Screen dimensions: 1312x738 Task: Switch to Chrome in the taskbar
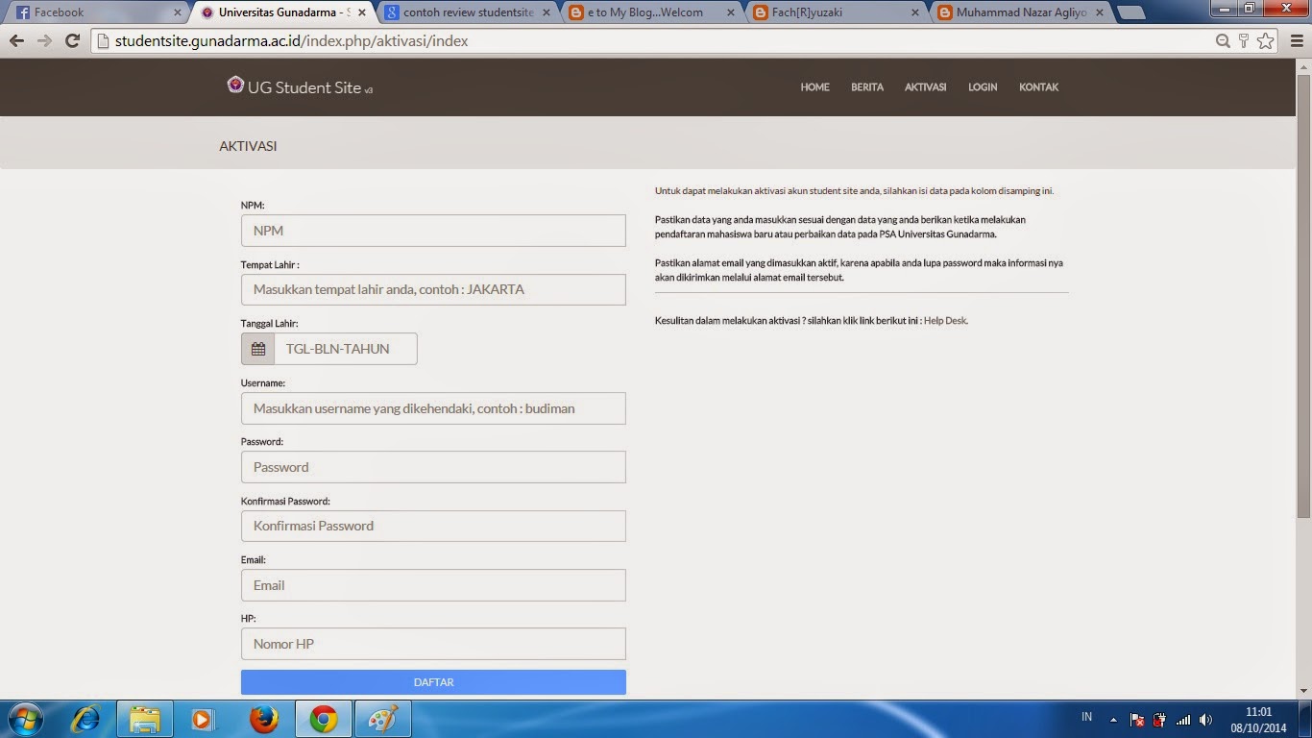[x=323, y=719]
